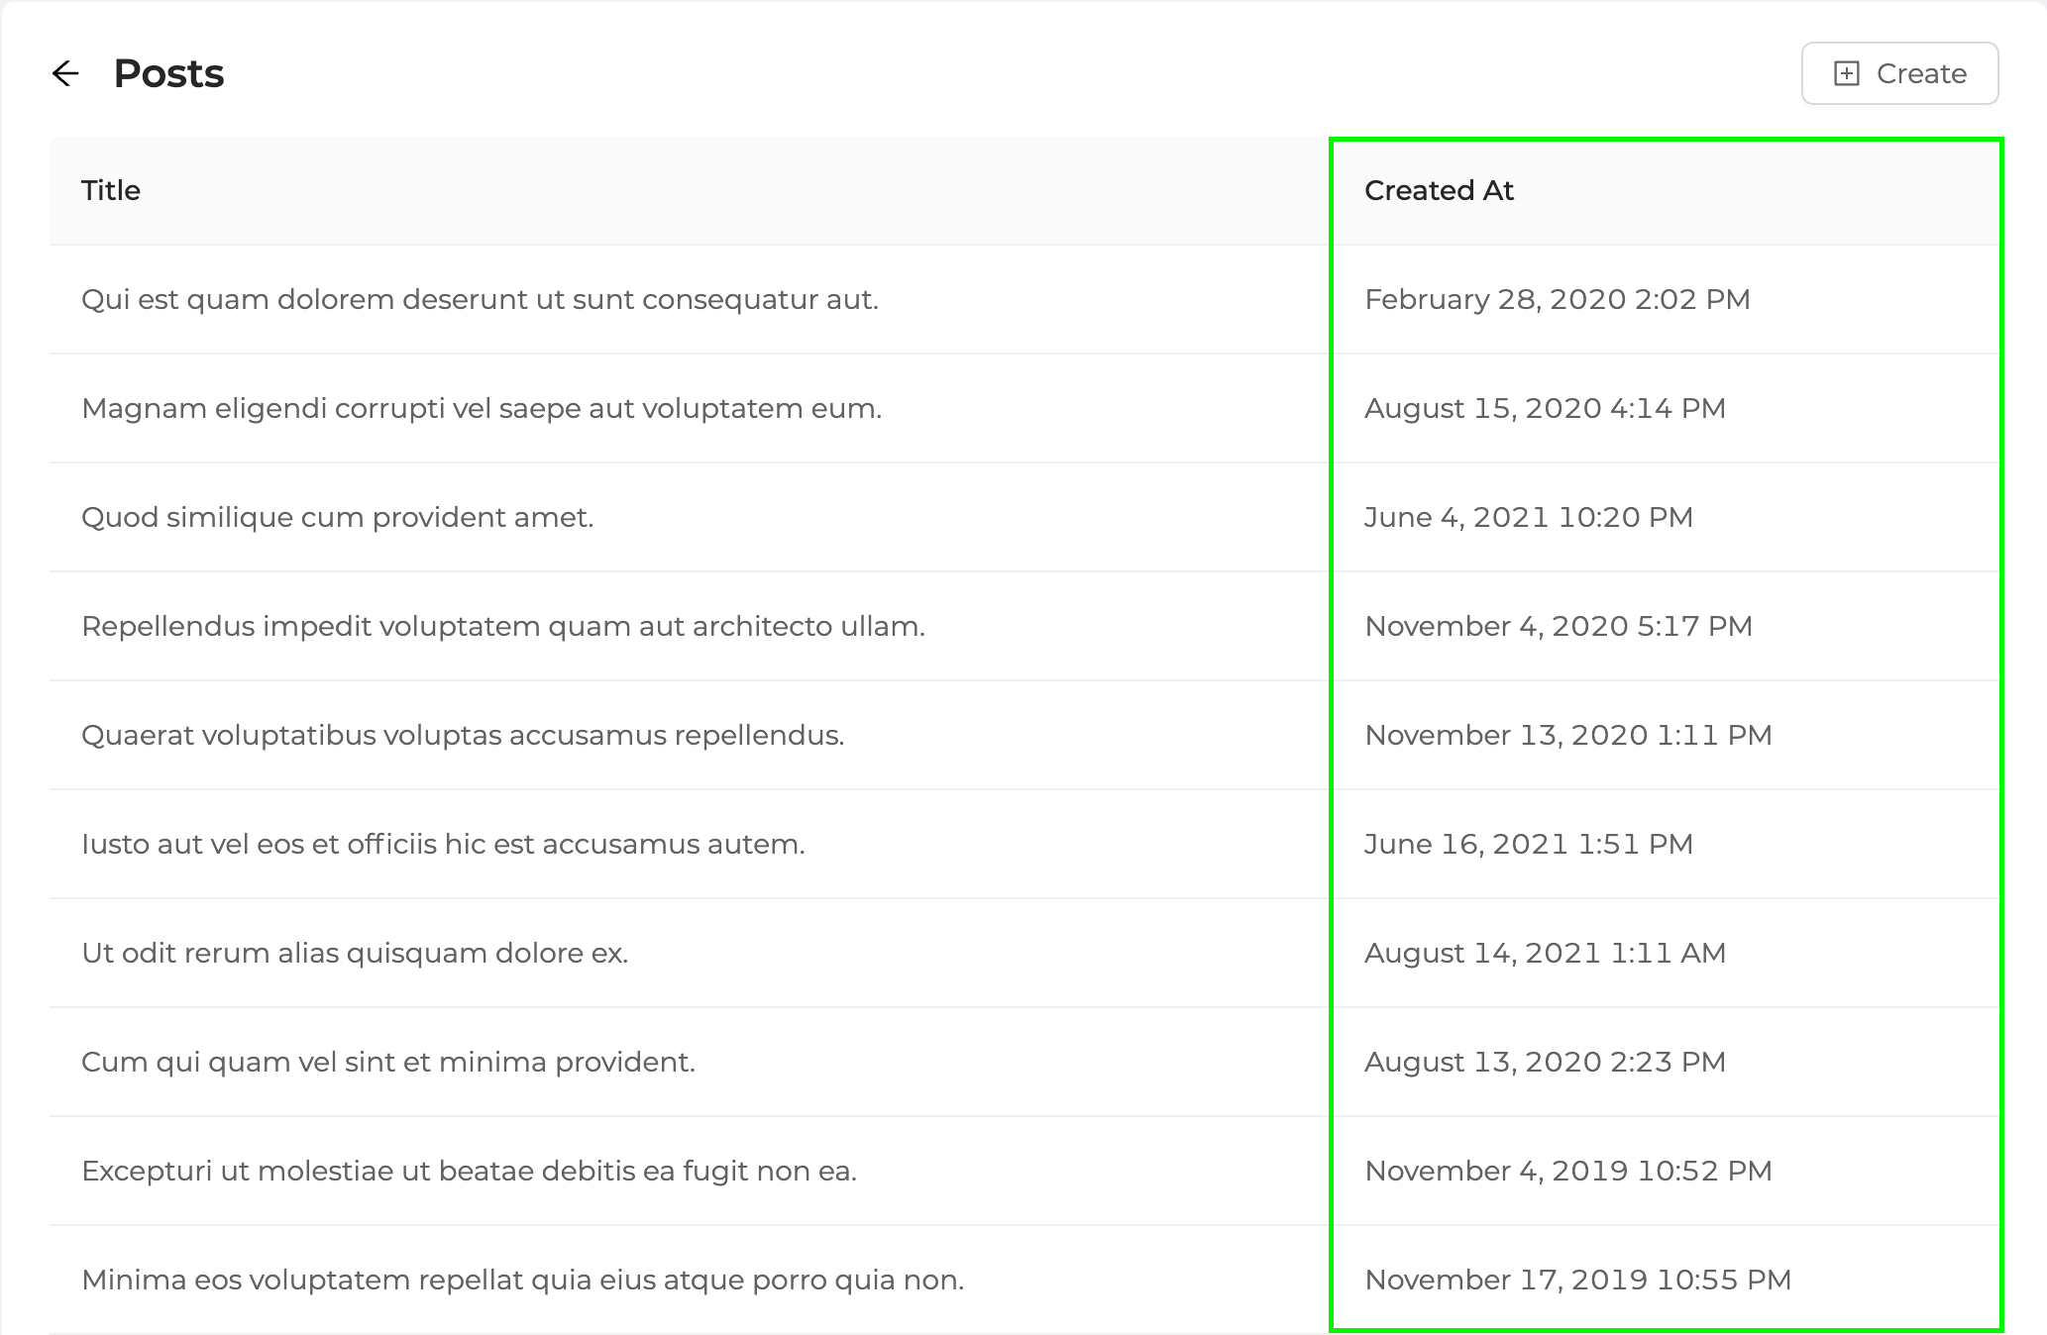
Task: Select row 'Qui est quam dolorem deserunt'
Action: point(480,299)
